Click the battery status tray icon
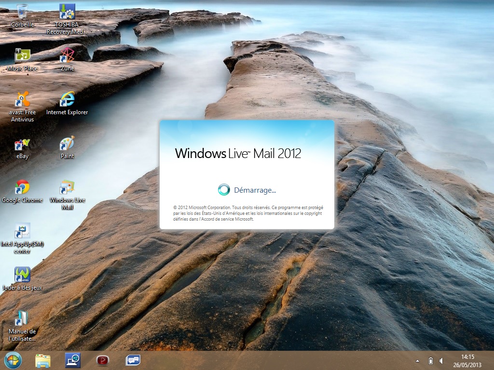Viewport: 494px width, 370px height. 431,361
